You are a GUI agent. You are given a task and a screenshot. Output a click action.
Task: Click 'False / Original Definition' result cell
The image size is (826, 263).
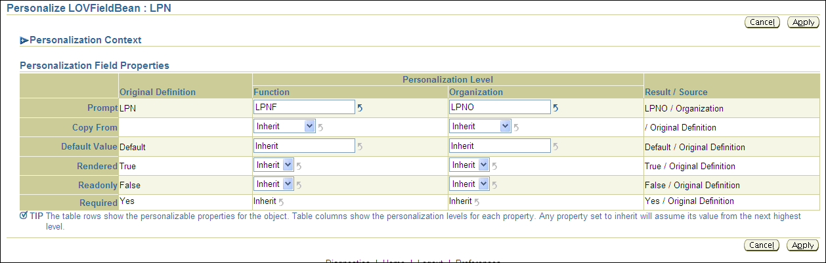coord(693,186)
